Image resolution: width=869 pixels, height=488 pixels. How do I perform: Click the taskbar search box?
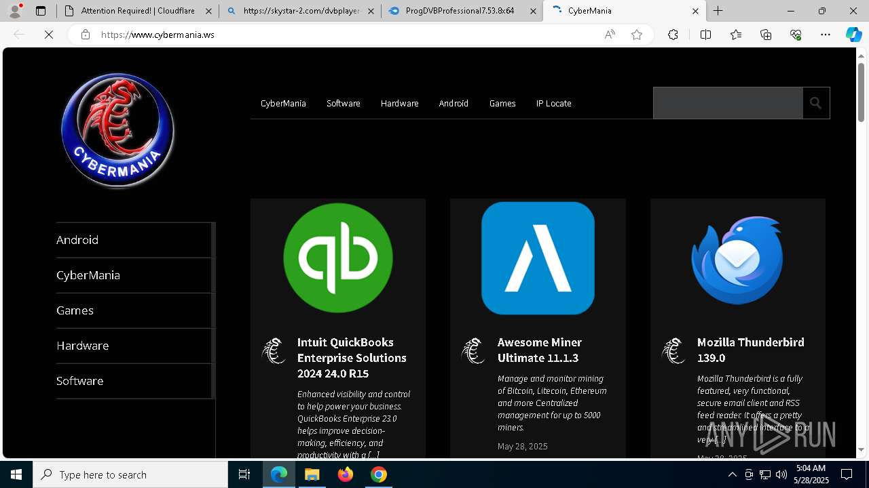(x=130, y=474)
